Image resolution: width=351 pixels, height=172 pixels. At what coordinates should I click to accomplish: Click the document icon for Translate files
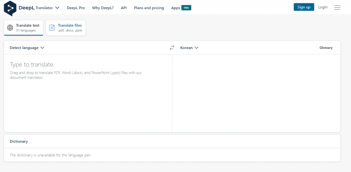52,28
